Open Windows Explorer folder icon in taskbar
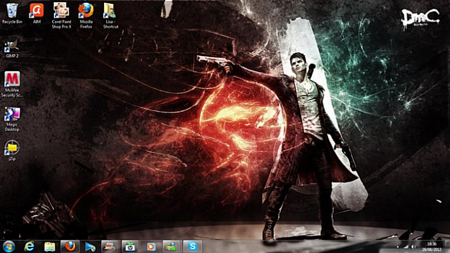Viewport: 450px width, 253px height. [49, 247]
